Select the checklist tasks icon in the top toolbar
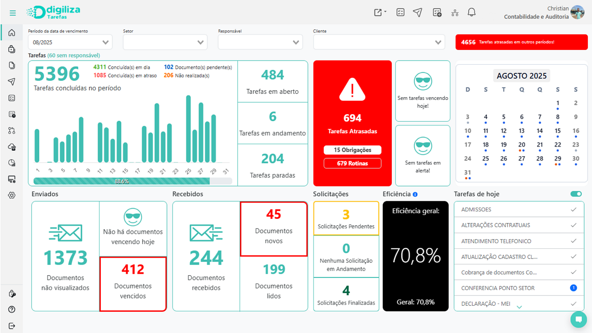 pos(400,12)
